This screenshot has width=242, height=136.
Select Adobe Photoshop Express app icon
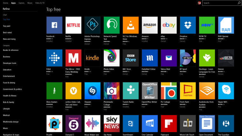click(x=92, y=25)
